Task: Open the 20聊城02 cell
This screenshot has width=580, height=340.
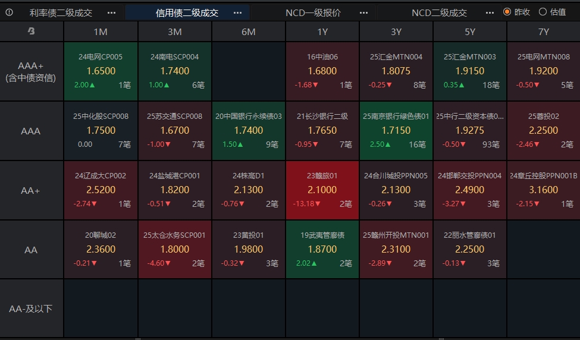Action: 101,250
